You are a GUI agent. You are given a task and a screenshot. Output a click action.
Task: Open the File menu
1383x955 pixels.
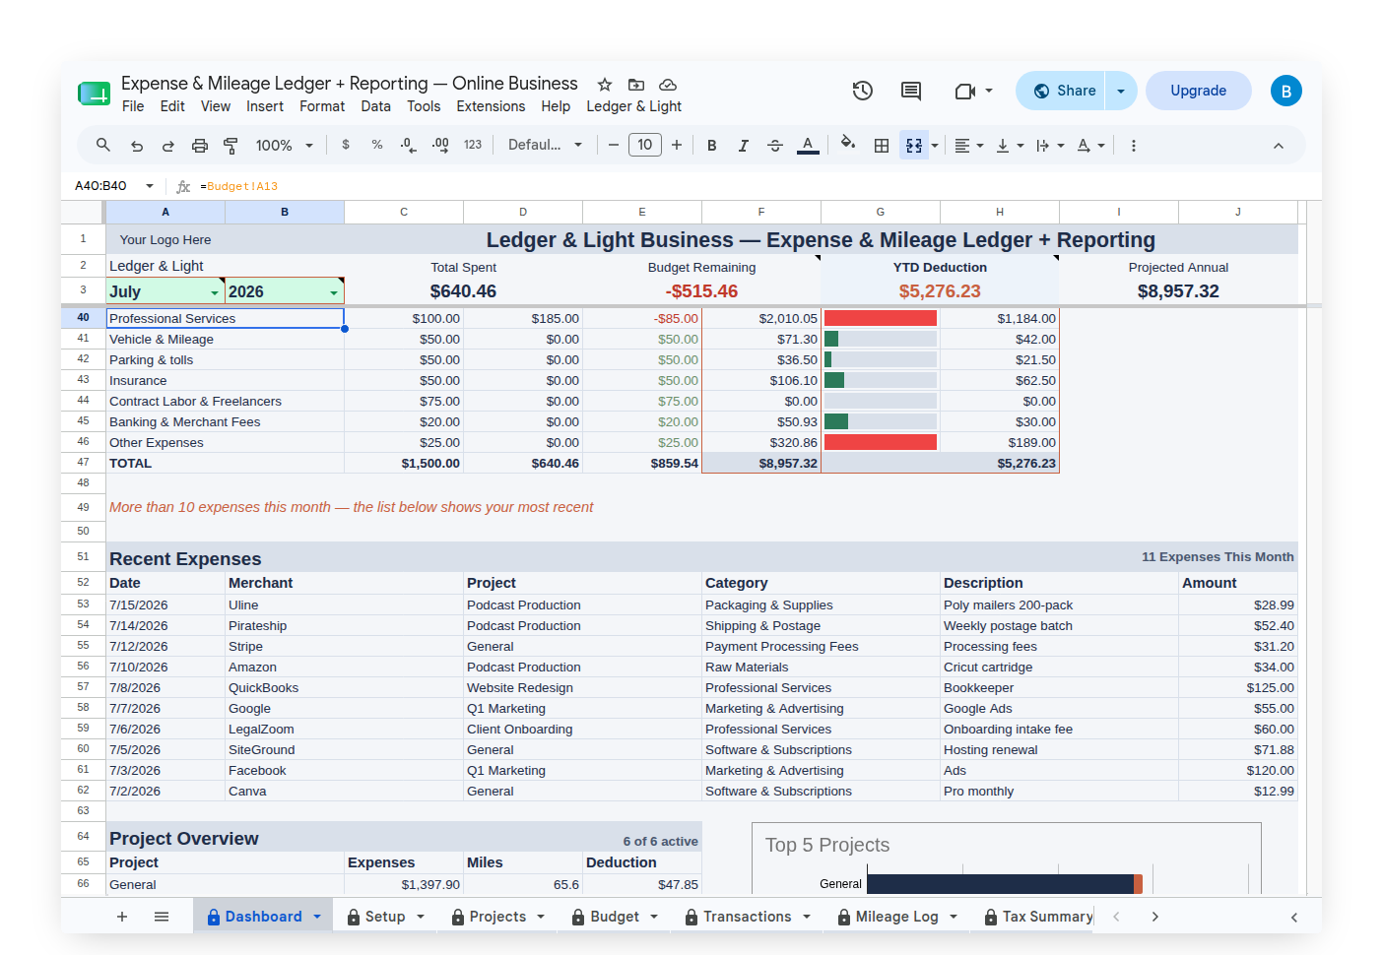[133, 106]
